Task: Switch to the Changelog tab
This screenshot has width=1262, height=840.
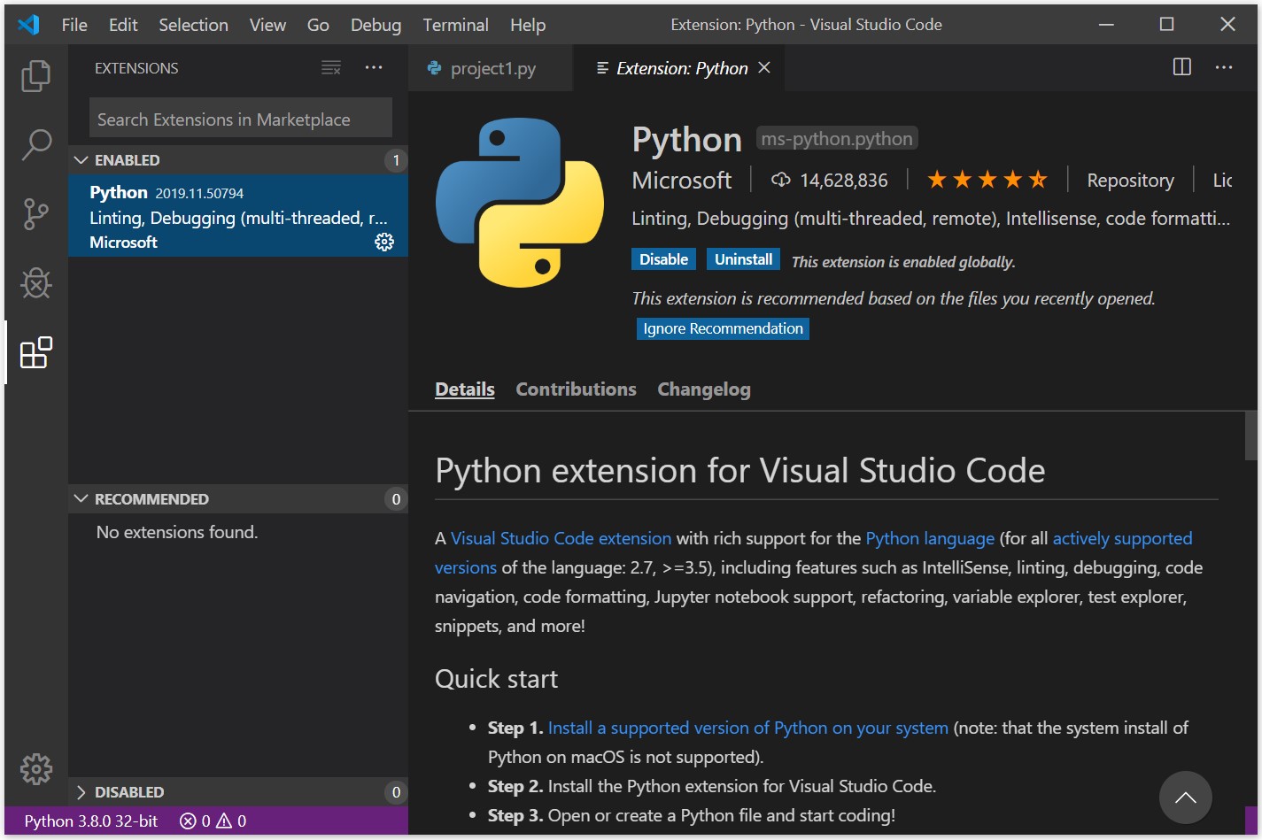Action: [x=704, y=389]
